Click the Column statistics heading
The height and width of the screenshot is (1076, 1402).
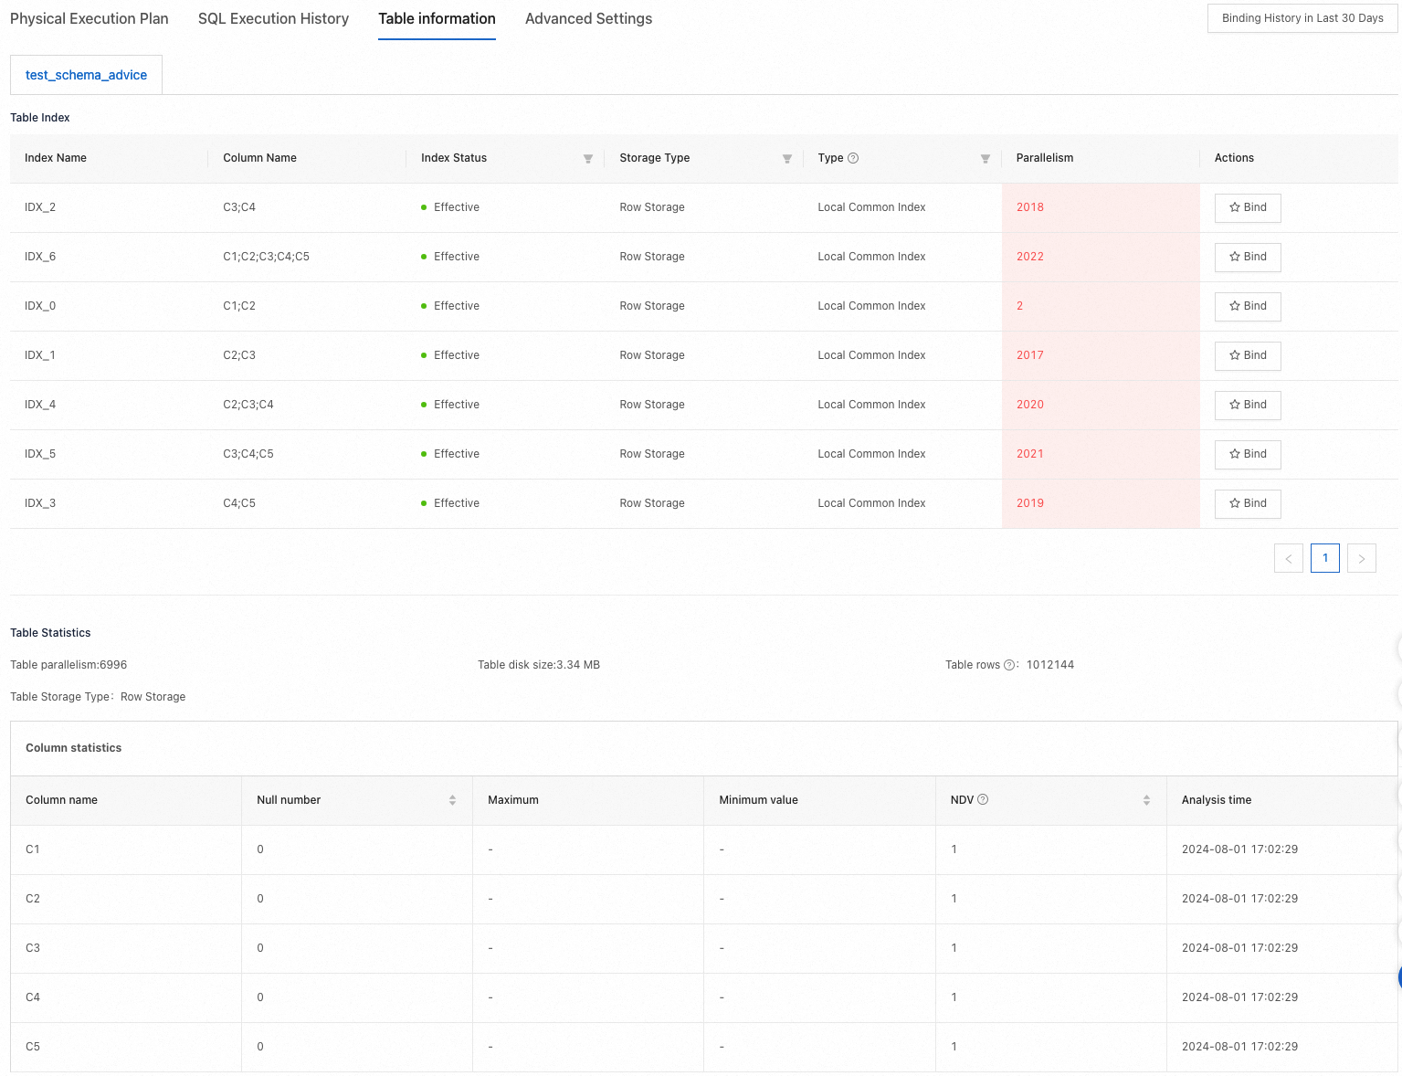[x=73, y=748]
